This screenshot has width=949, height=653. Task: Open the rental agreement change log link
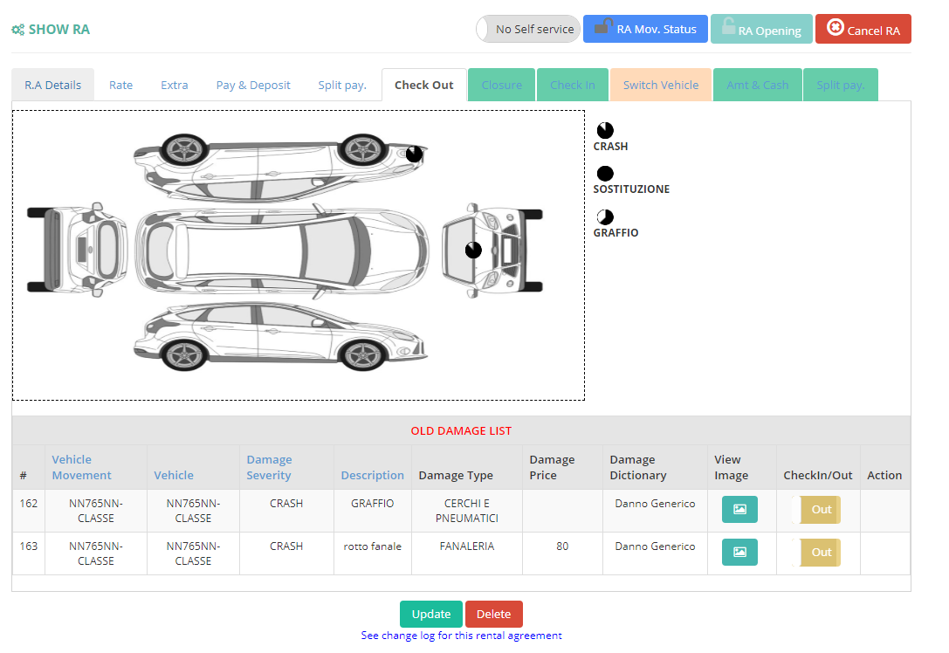(x=461, y=636)
